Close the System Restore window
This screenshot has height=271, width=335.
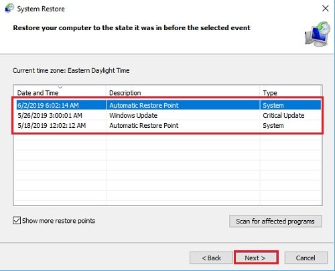[325, 9]
